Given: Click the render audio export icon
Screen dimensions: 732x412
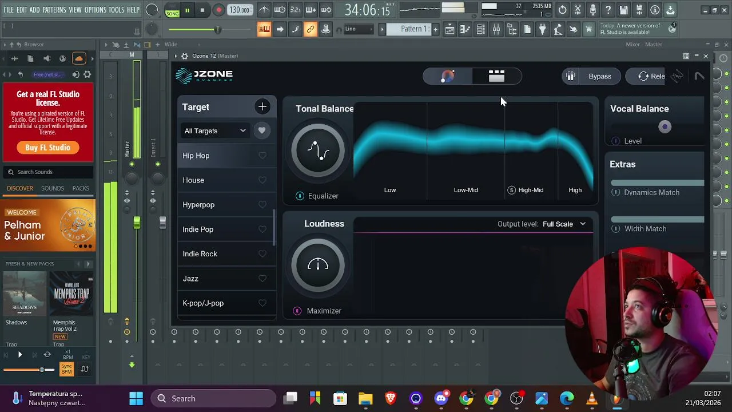Looking at the screenshot, I should point(639,10).
